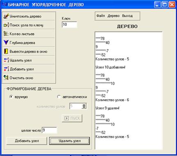
Task: Minimize the БИНАРНОЕ УПОРЯДОЧЕННОЕ ДЕРЕВО window
Action: (157, 5)
